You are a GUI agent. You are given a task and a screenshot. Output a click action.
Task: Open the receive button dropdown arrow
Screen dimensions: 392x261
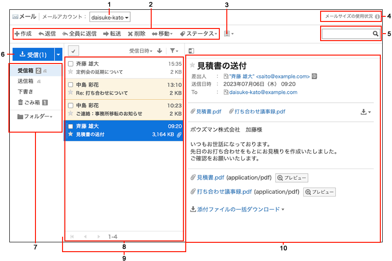click(58, 55)
